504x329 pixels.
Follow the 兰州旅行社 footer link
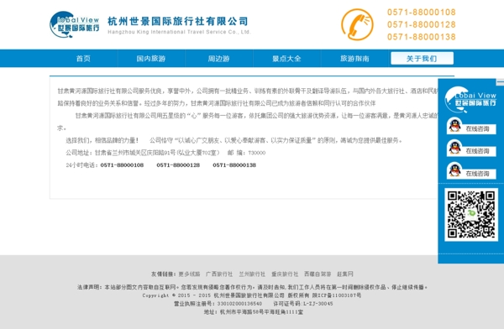tap(252, 274)
